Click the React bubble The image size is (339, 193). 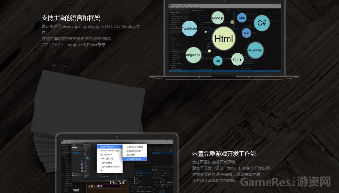[x=246, y=33]
